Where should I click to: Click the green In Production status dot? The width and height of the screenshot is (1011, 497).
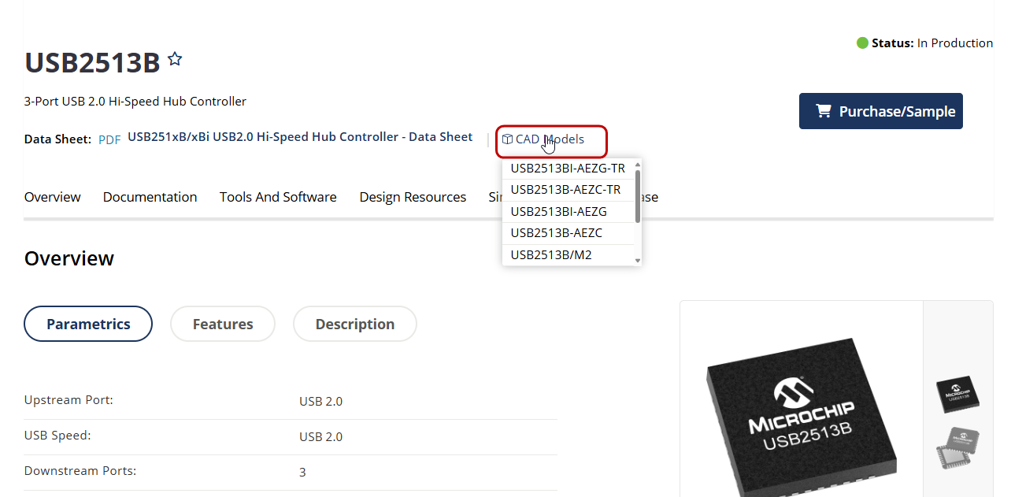(x=862, y=43)
